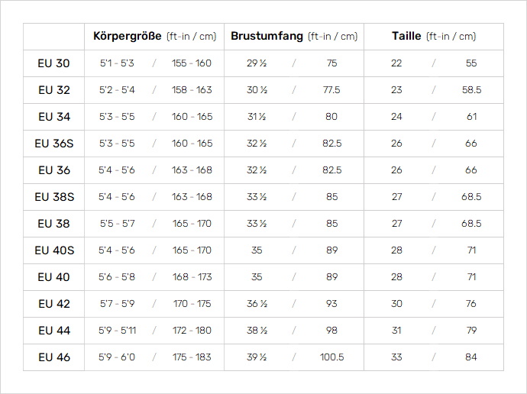
Task: Select the EU 30 row label
Action: point(53,63)
